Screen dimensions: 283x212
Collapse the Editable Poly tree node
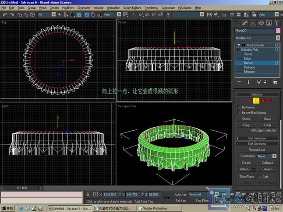pyautogui.click(x=238, y=49)
